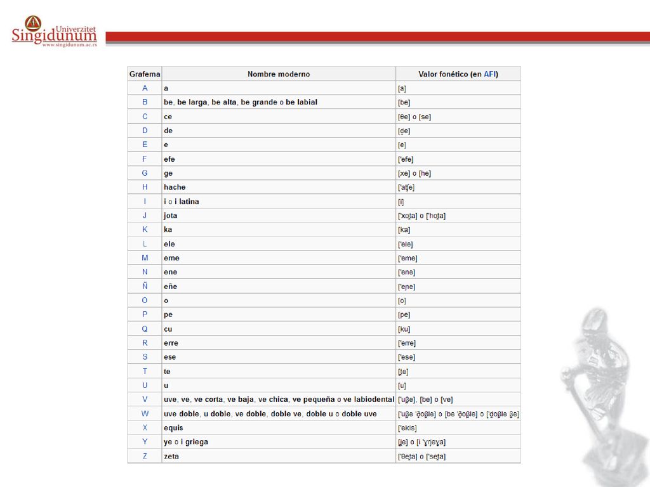This screenshot has width=650, height=487.
Task: Open the letter W grapheme link
Action: [x=145, y=413]
